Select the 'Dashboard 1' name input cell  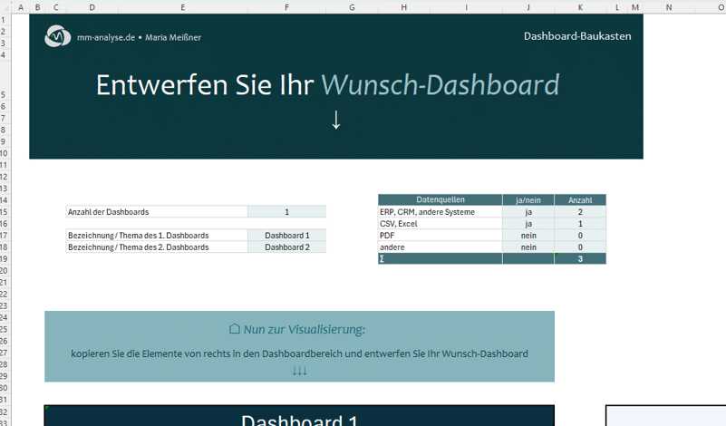[x=287, y=236]
